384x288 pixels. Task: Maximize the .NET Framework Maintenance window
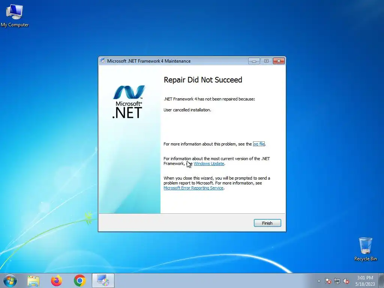[x=266, y=61]
